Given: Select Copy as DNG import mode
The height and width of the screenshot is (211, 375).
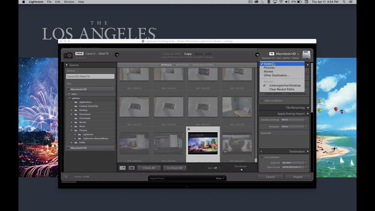Looking at the screenshot, I should pyautogui.click(x=172, y=54).
